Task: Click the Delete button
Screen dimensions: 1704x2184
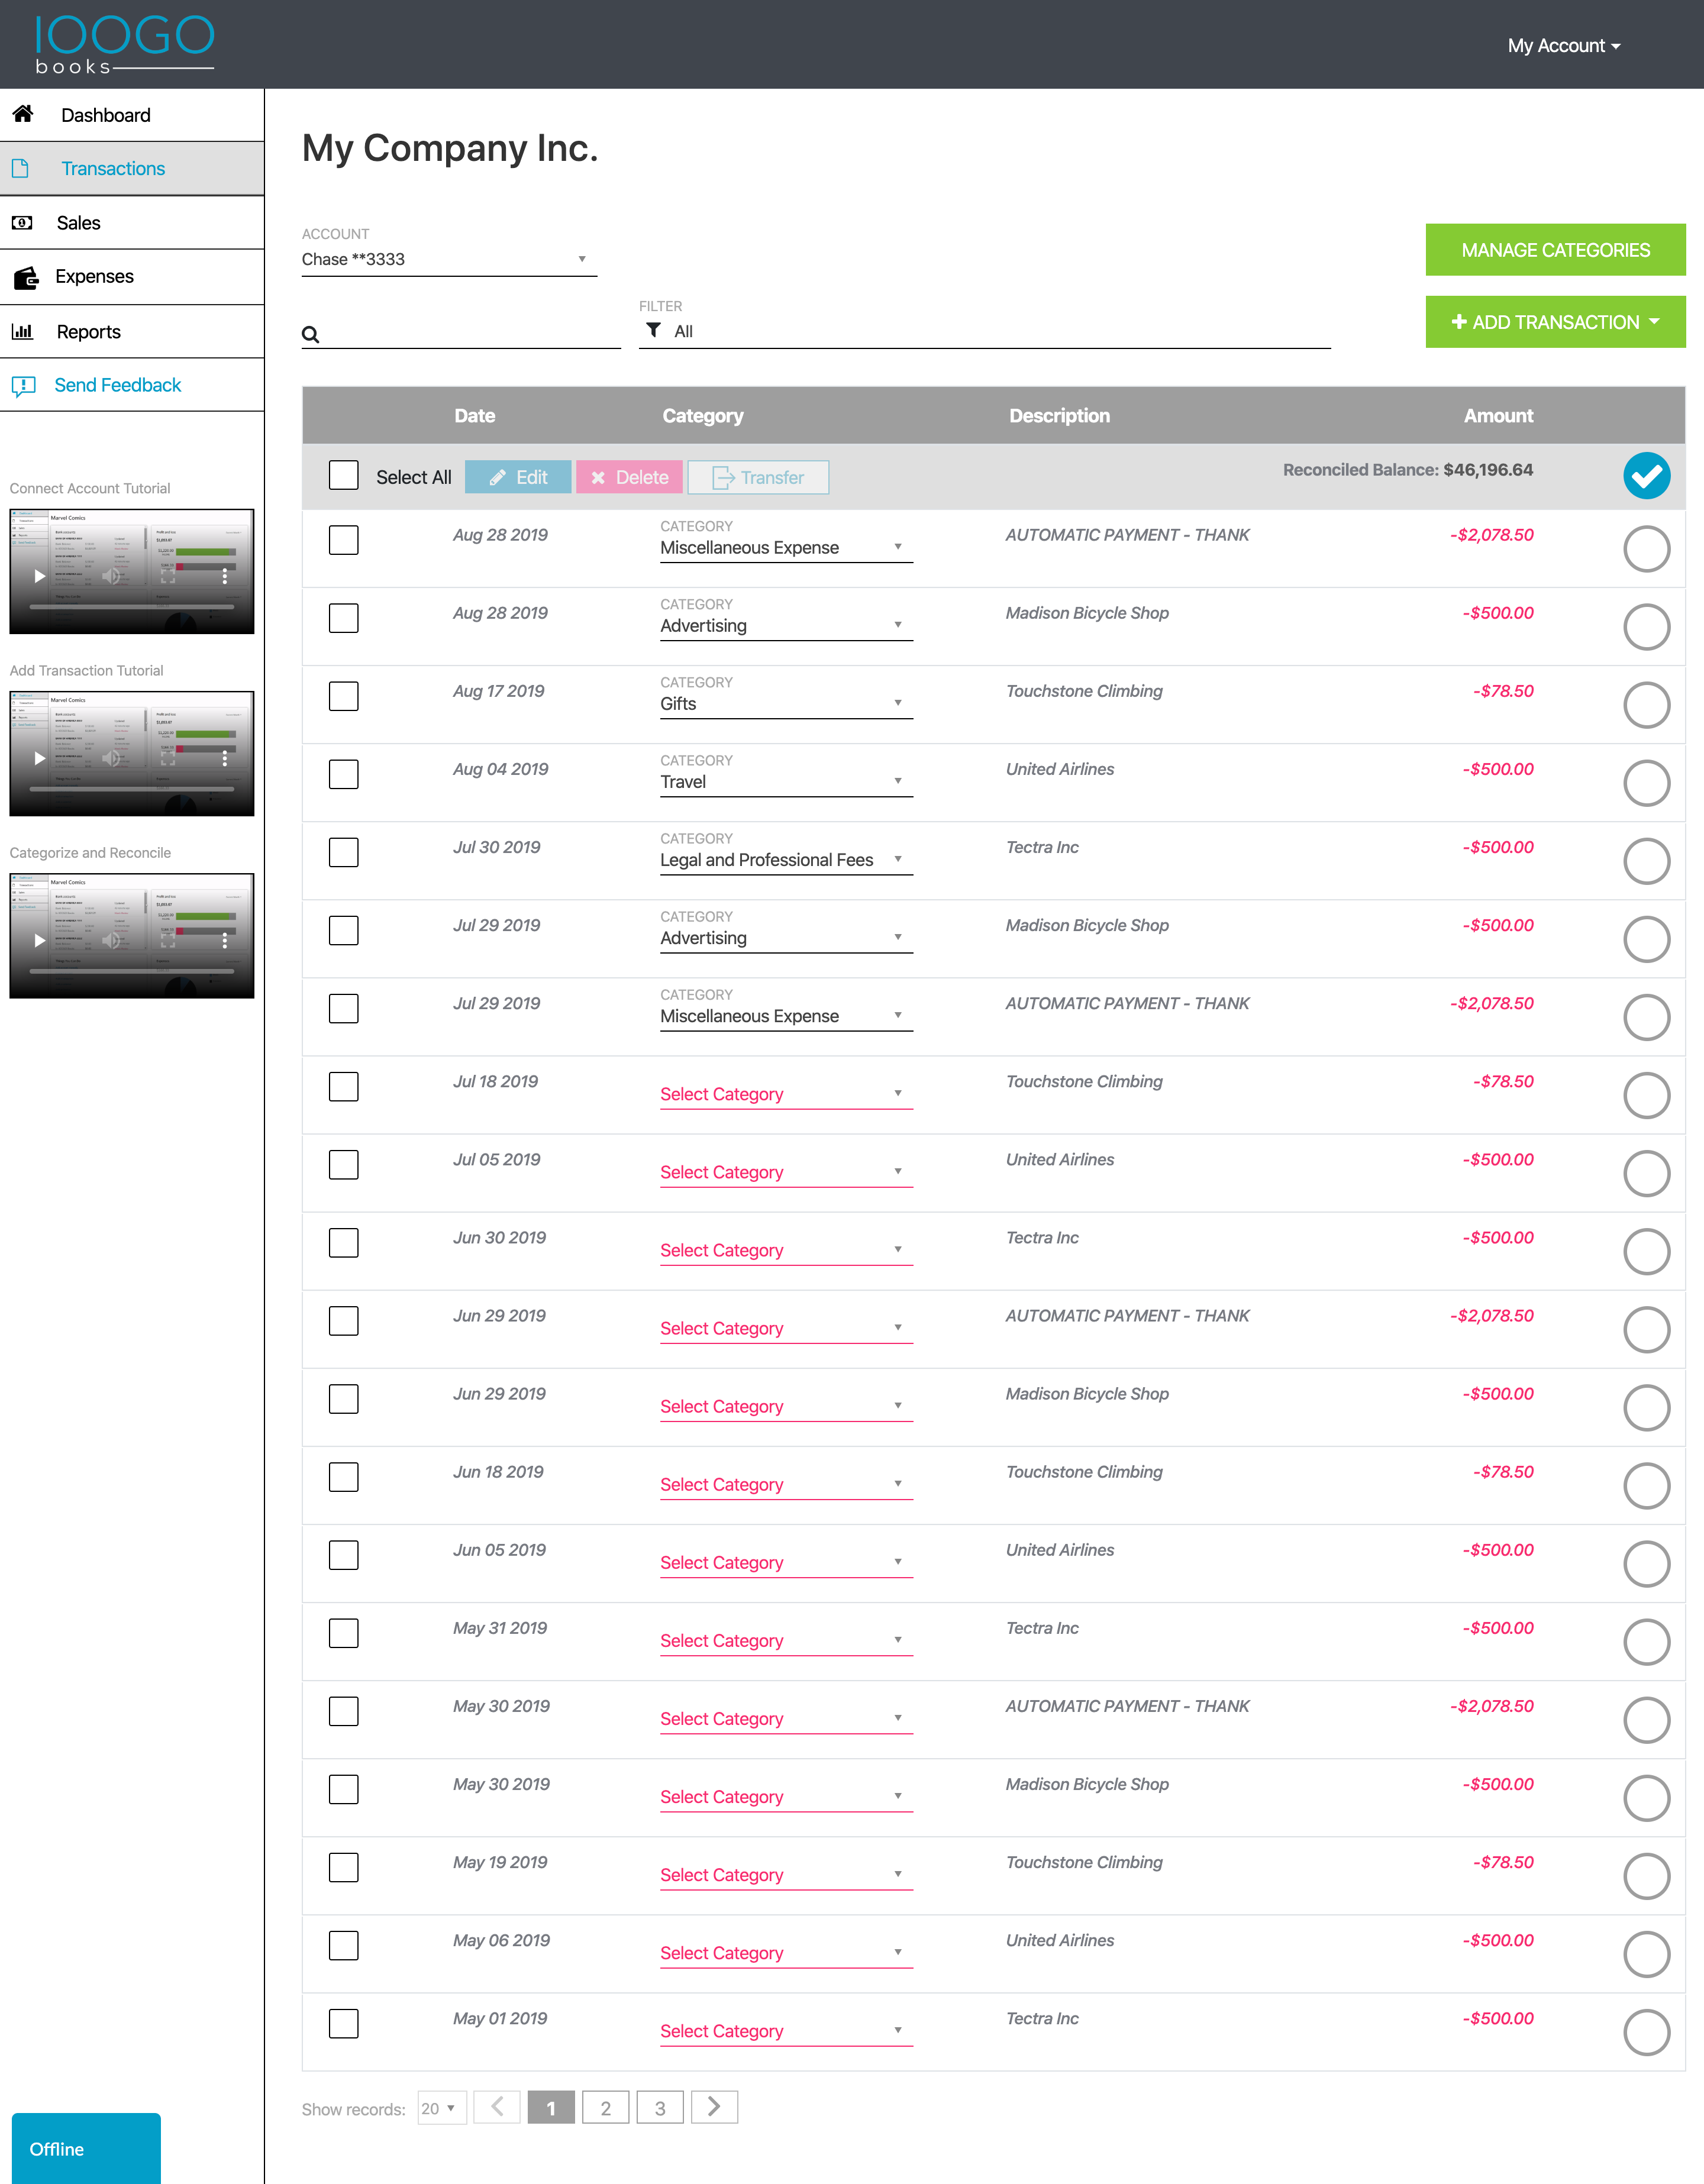Action: (629, 477)
